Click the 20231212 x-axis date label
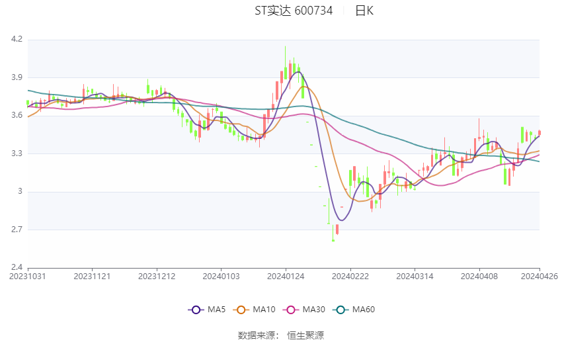 (x=157, y=277)
